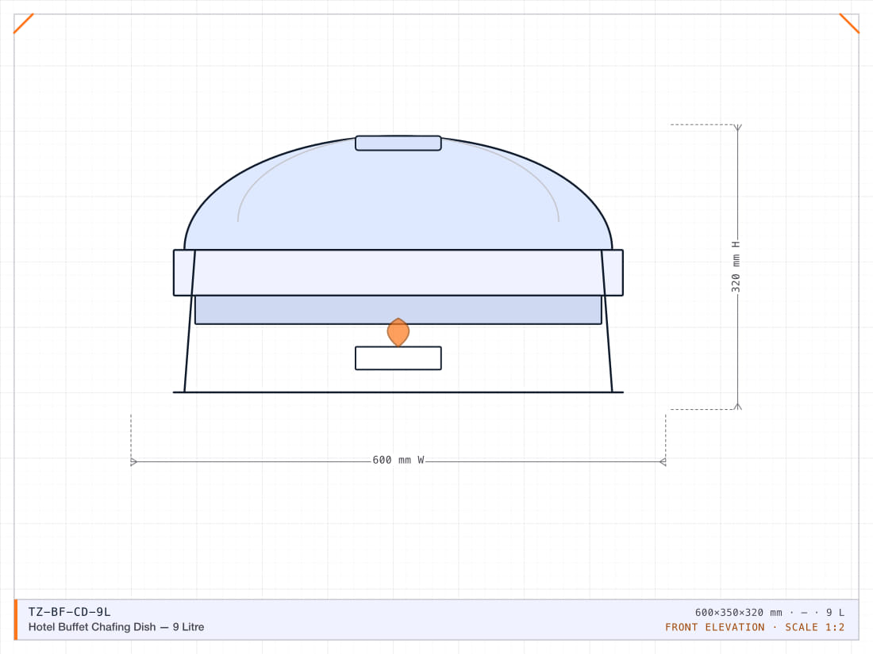Select the right angled stand leg
The image size is (873, 654).
(607, 321)
